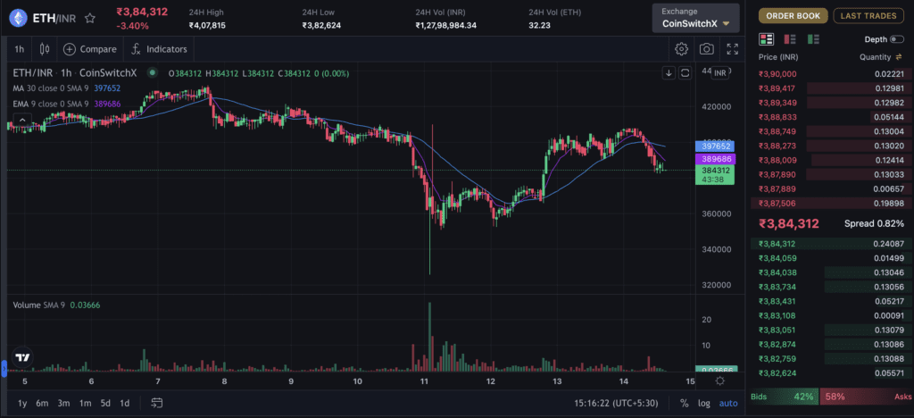Enter fullscreen chart mode
Image resolution: width=914 pixels, height=418 pixels.
point(732,49)
